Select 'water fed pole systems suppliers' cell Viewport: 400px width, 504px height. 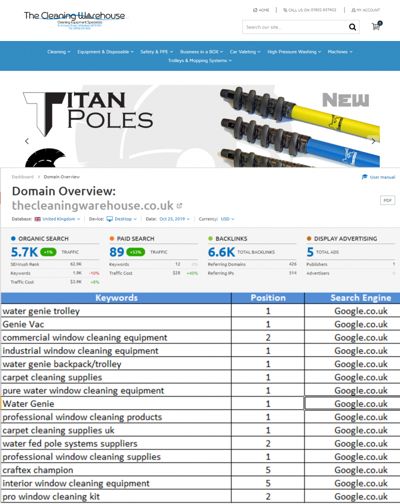coord(116,443)
